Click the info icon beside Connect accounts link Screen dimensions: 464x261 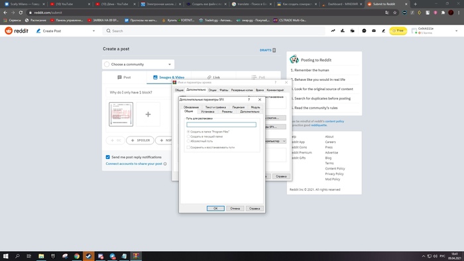165,164
